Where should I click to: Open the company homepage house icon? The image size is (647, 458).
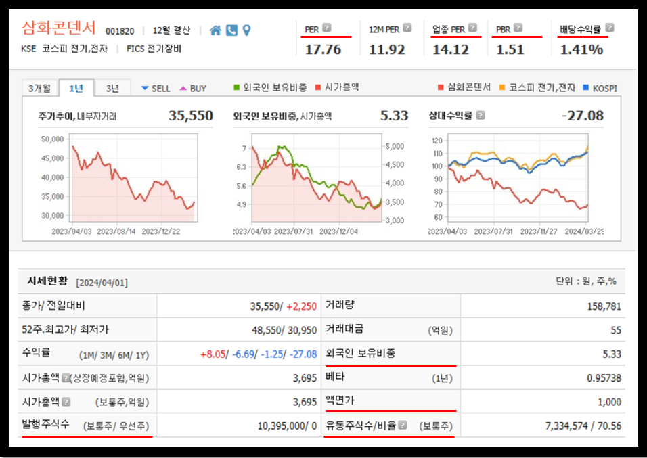(215, 30)
